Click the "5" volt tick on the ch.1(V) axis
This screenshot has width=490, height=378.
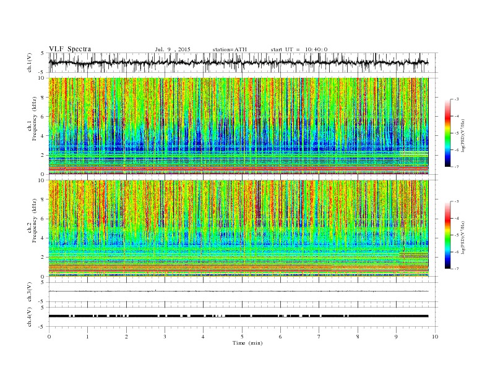(x=42, y=53)
